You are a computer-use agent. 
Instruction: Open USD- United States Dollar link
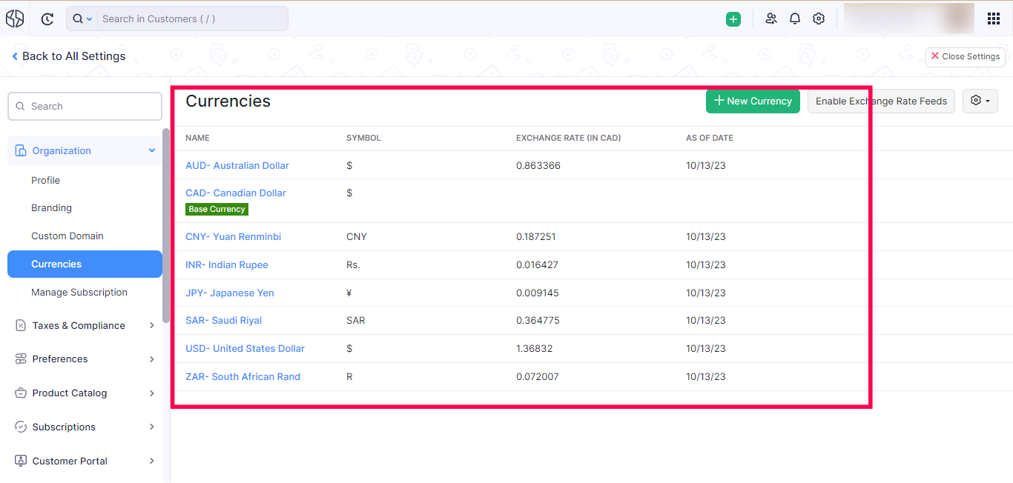tap(245, 348)
